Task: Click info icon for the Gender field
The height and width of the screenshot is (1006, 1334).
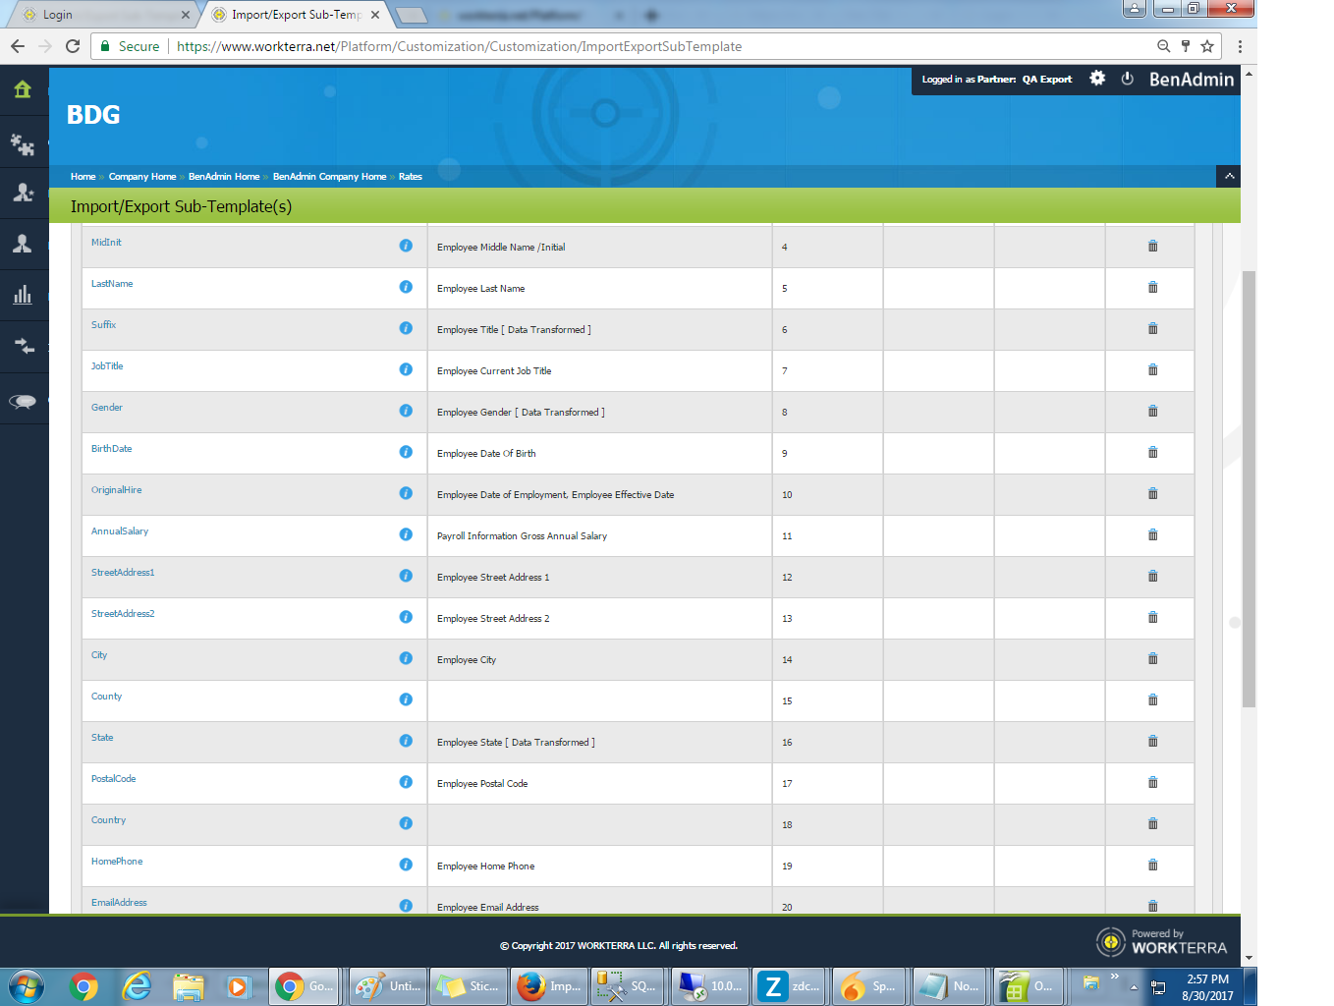Action: pyautogui.click(x=406, y=411)
